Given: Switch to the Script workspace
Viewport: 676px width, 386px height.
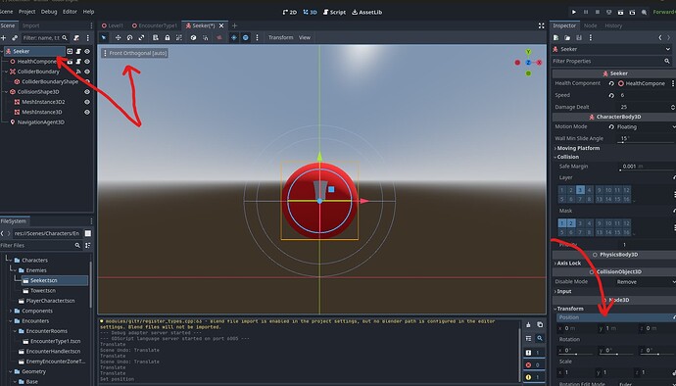Looking at the screenshot, I should click(x=334, y=12).
